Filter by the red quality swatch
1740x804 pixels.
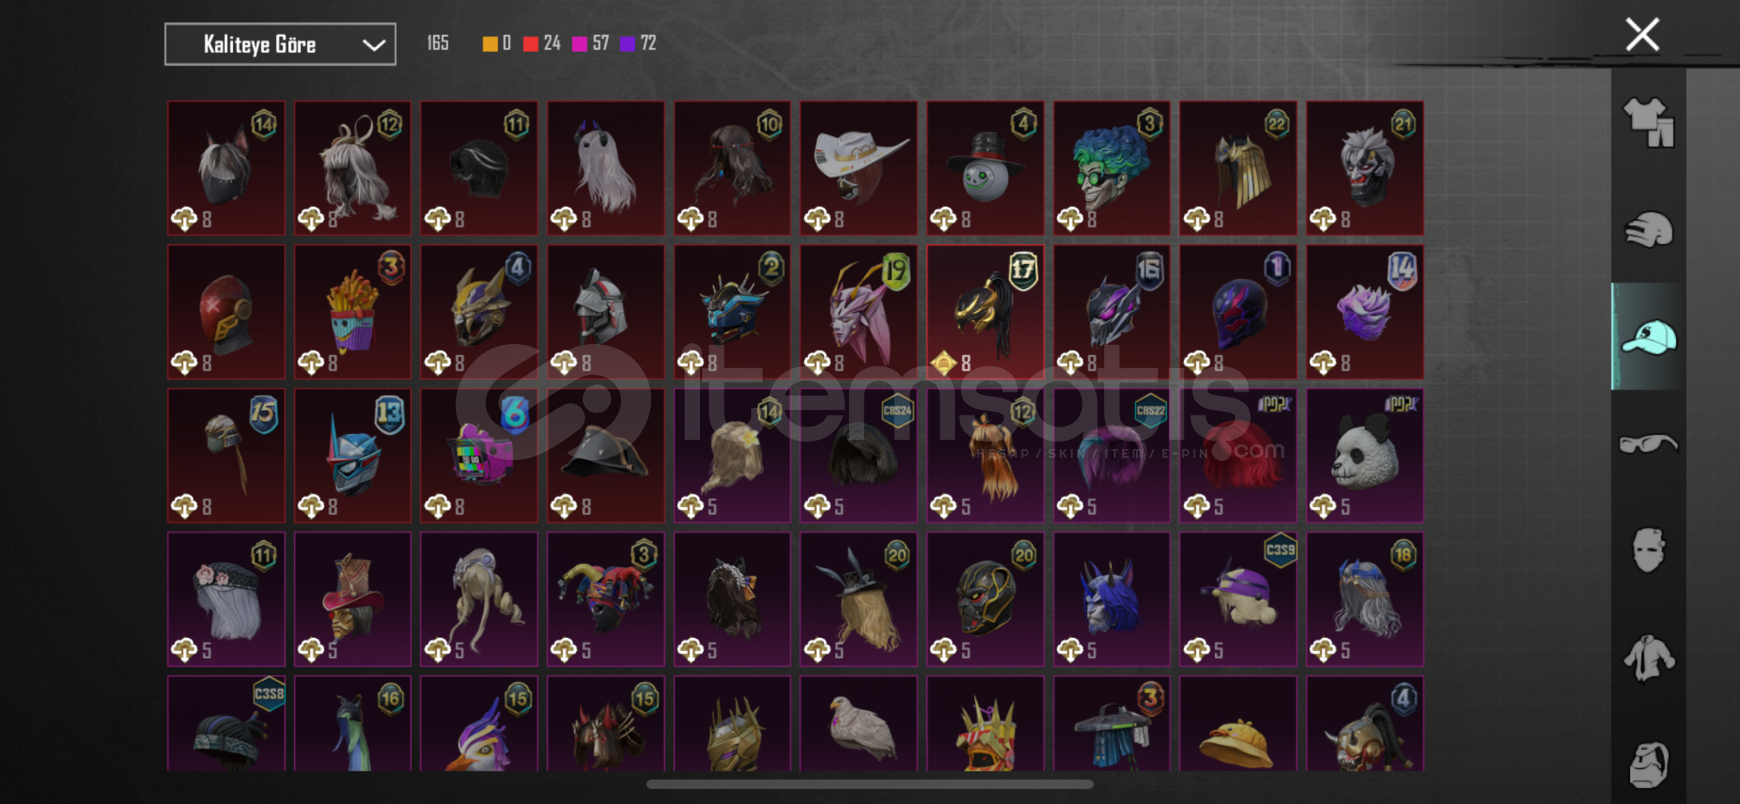pos(530,44)
